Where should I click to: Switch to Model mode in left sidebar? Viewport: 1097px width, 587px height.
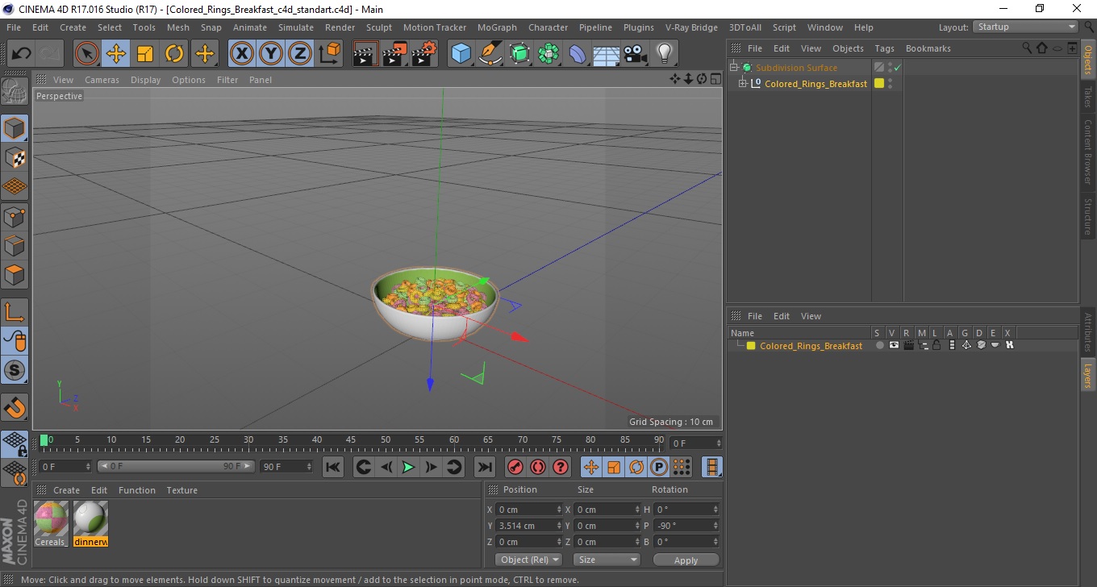click(x=15, y=128)
